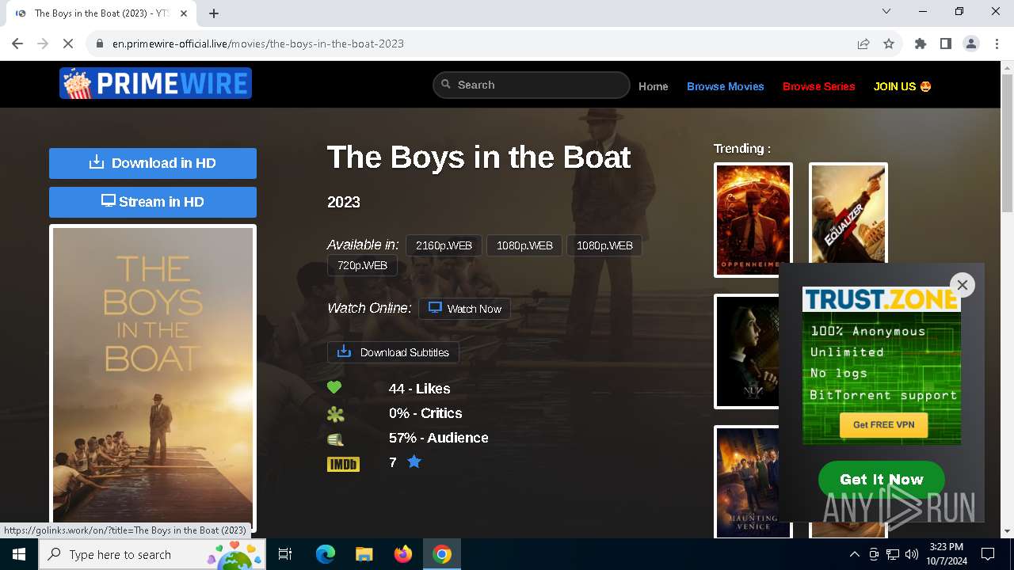The width and height of the screenshot is (1014, 570).
Task: Select 2160p.WEB quality option
Action: [444, 245]
